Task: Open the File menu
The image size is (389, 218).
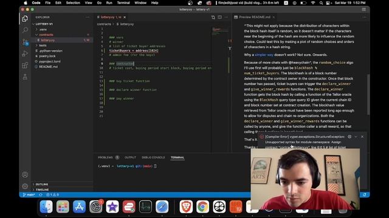Action: (48, 3)
